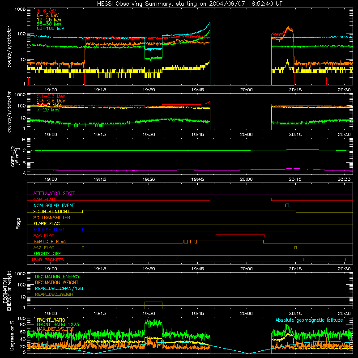Viewport: 358px width, 358px height.
Task: Click the PARTICLE_FLAG label
Action: (50, 241)
